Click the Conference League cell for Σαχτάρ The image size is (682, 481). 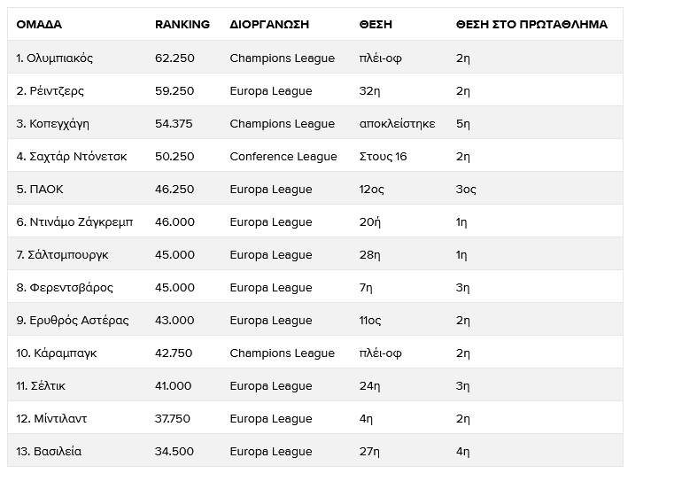point(283,157)
